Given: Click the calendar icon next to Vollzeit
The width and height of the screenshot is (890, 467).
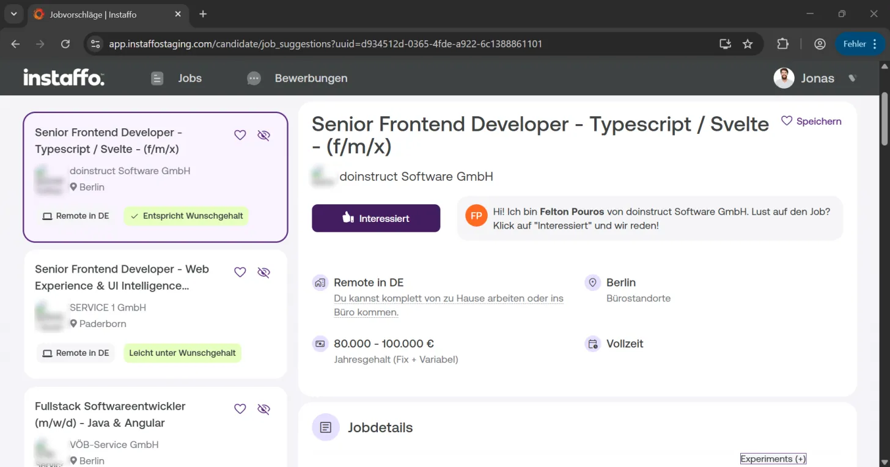Looking at the screenshot, I should tap(592, 344).
